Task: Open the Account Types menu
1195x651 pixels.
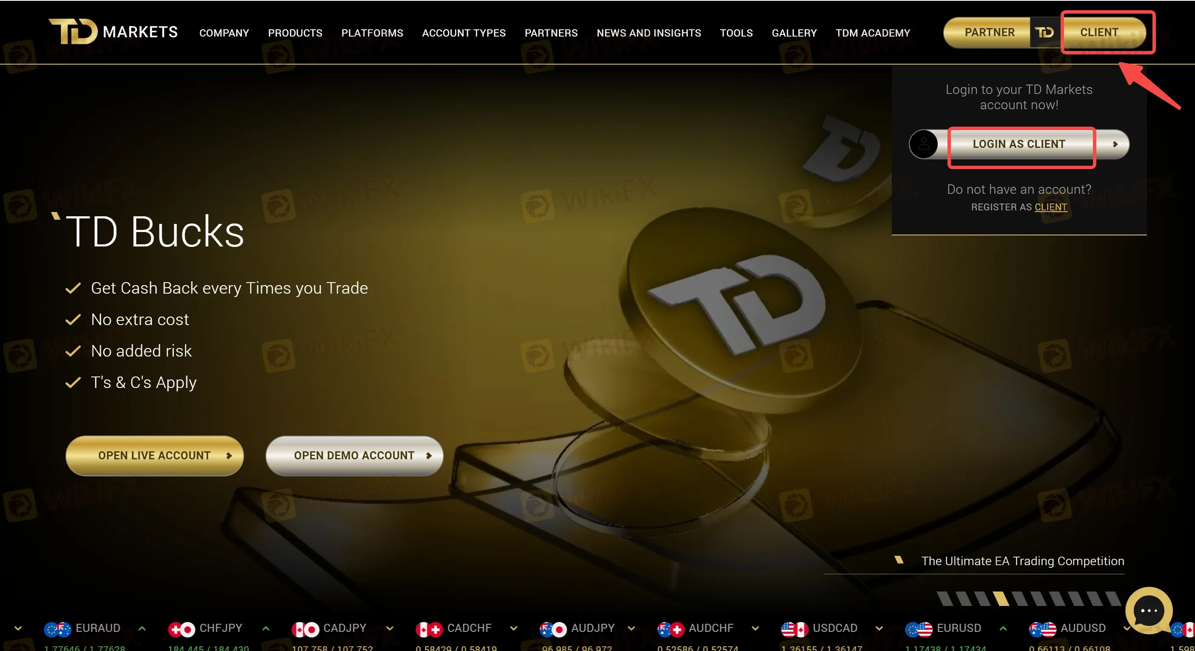Action: point(464,33)
